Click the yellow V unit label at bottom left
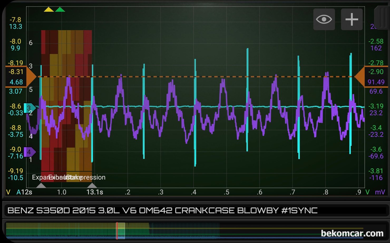Viewport: 390px width, 243px height. 8,192
